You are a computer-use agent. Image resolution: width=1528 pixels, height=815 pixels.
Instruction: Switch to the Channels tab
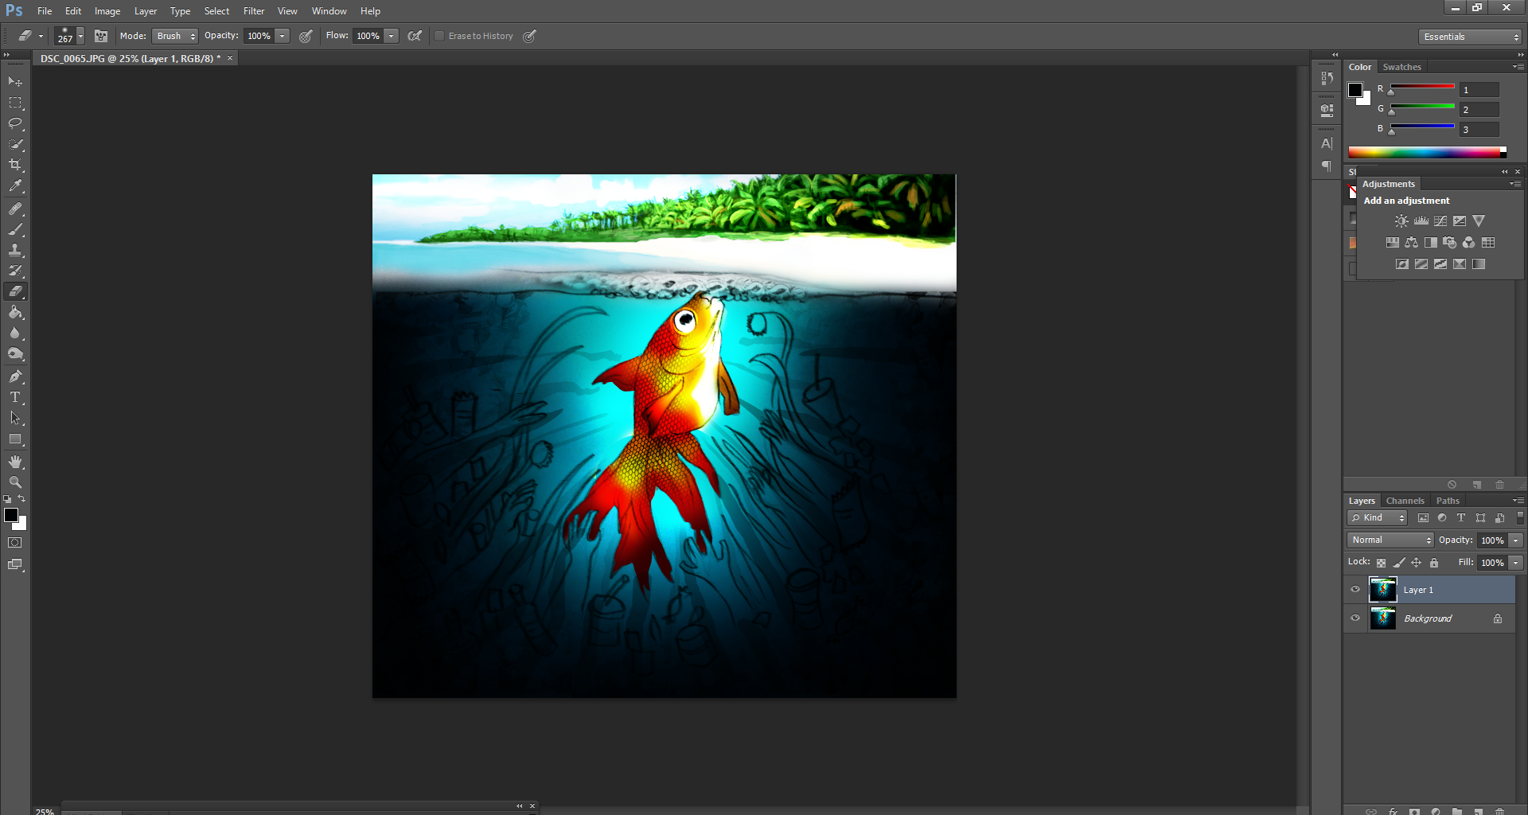click(1405, 501)
